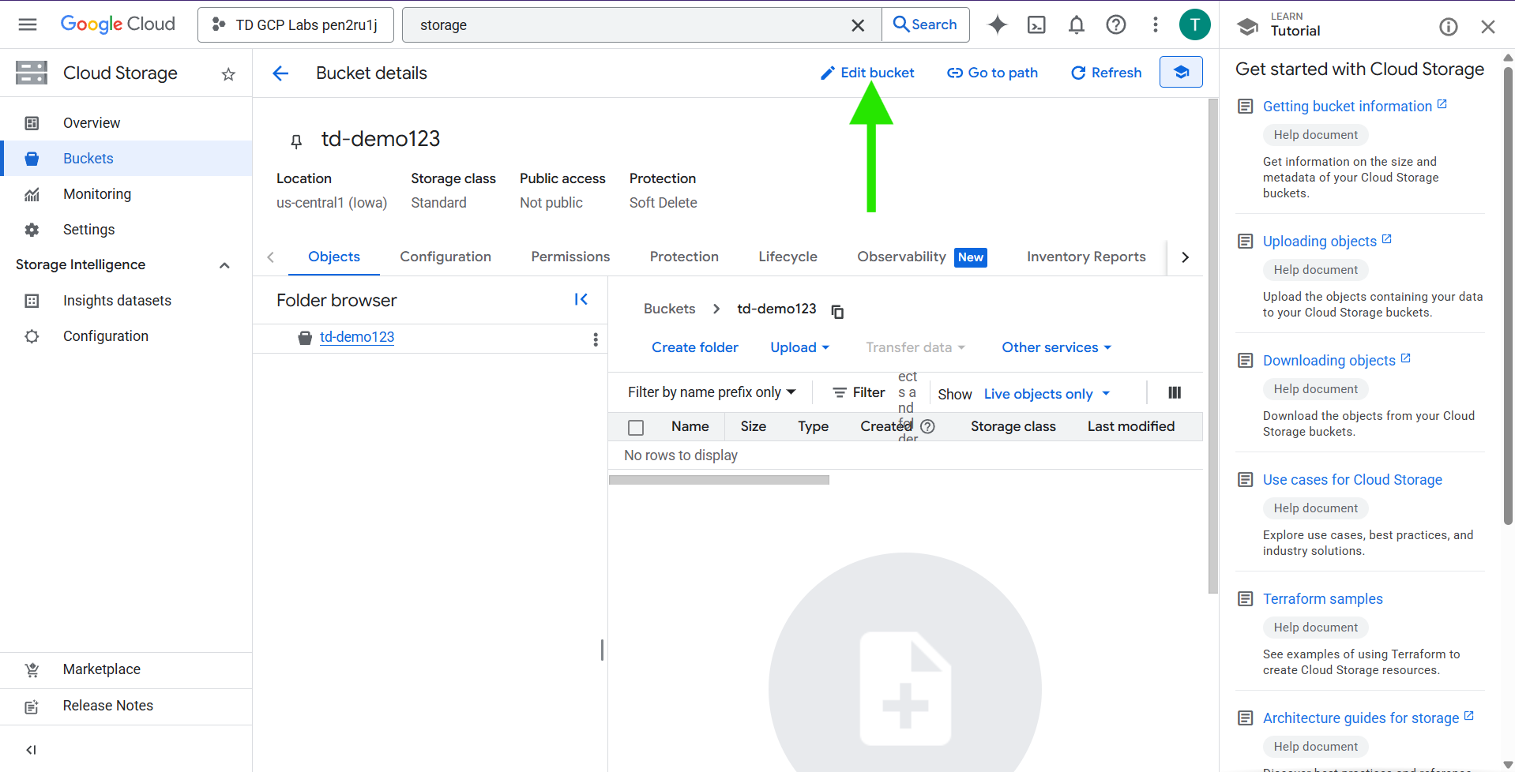This screenshot has height=772, width=1515.
Task: Activate Cloud Shell terminal icon
Action: (x=1036, y=25)
